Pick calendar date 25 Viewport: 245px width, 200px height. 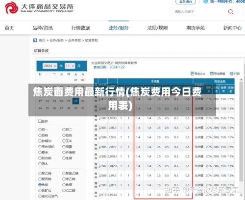tap(48, 108)
